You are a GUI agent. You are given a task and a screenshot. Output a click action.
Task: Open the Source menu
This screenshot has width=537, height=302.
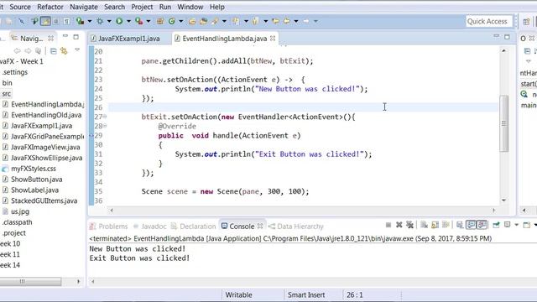[x=20, y=7]
